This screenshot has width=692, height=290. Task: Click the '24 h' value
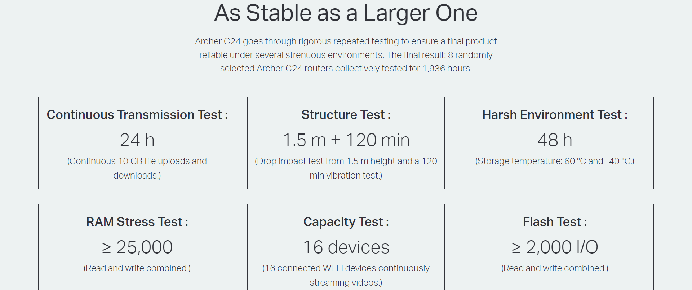point(137,140)
